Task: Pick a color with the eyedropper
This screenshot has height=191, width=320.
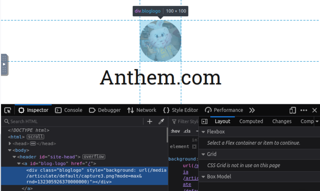Action: coord(161,122)
